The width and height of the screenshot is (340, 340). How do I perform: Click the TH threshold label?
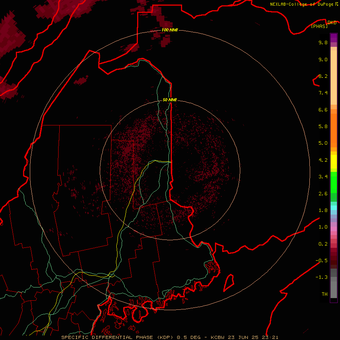pyautogui.click(x=325, y=294)
